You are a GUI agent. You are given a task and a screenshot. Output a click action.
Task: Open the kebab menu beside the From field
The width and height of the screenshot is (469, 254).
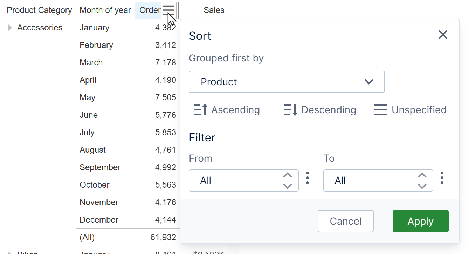307,178
